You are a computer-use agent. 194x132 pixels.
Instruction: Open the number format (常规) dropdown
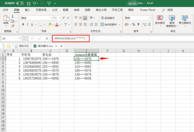(150, 18)
